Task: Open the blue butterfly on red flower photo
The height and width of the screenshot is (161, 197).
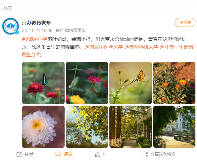Action: point(43,83)
